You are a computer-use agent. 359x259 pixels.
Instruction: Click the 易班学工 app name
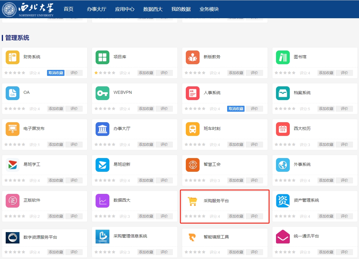click(x=32, y=164)
